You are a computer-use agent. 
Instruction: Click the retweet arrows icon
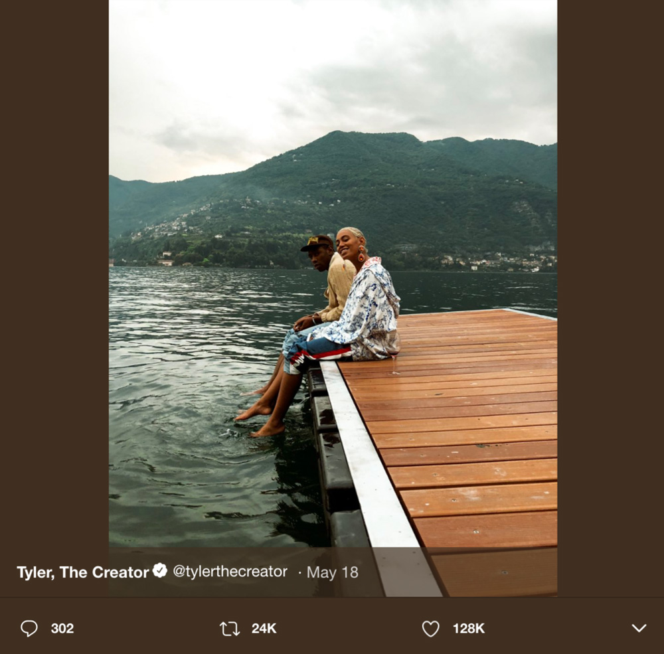click(x=230, y=629)
